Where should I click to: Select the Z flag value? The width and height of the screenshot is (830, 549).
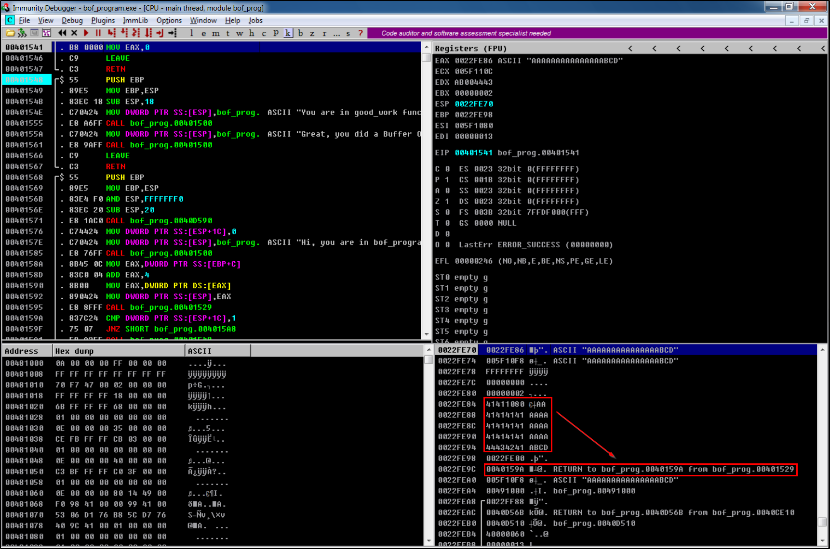(447, 201)
